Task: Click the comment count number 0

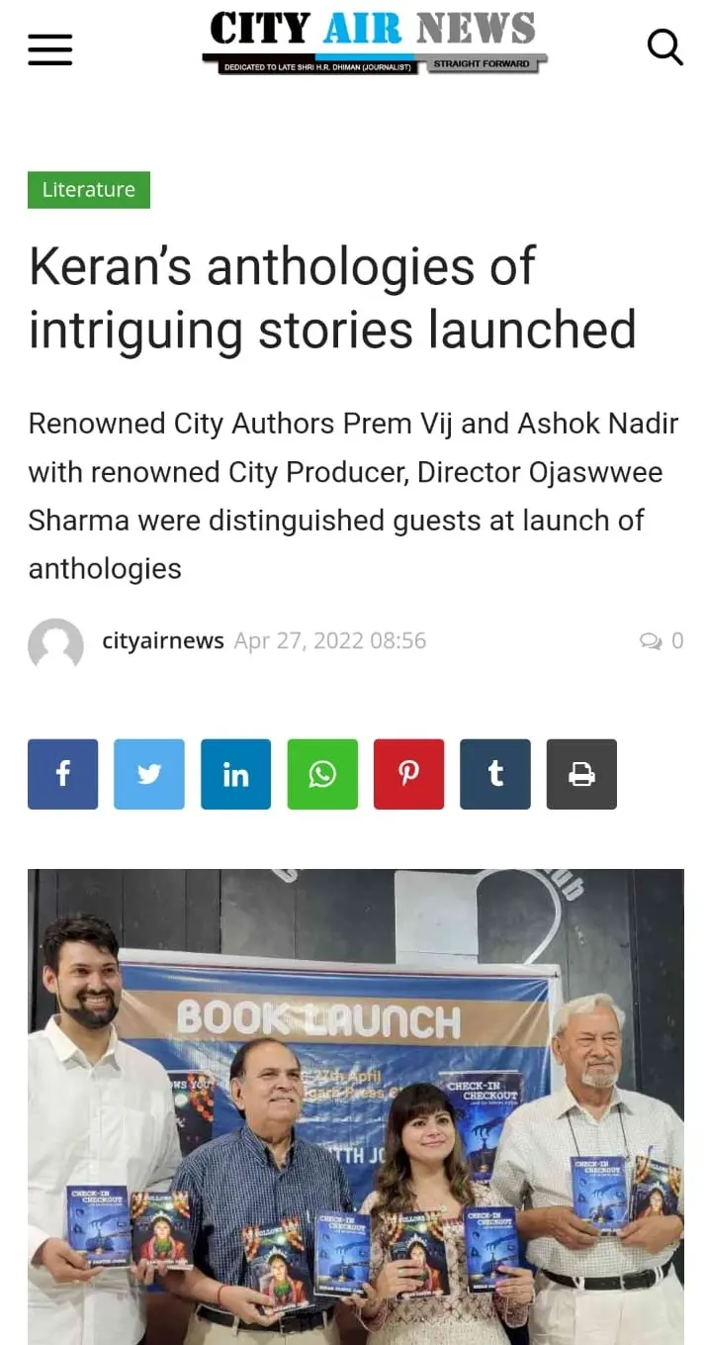Action: [x=677, y=641]
